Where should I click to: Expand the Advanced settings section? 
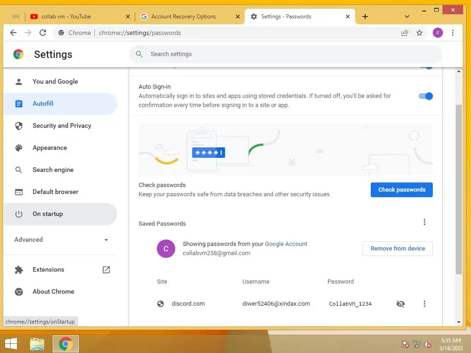61,239
